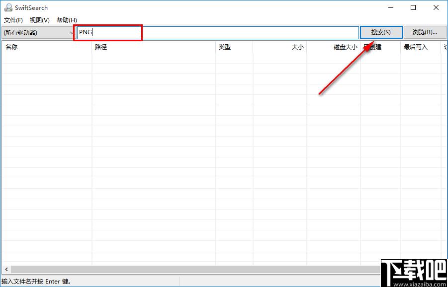Open the 帮助(H) menu
The height and width of the screenshot is (287, 448).
click(x=67, y=20)
